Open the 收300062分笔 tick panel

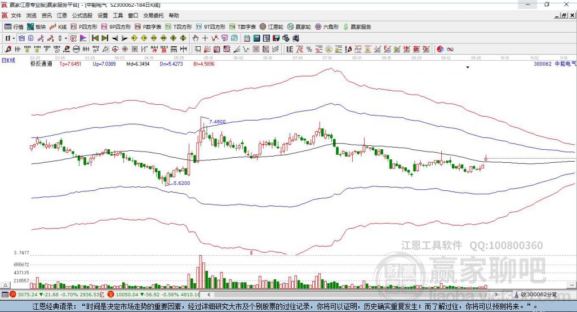[535, 295]
